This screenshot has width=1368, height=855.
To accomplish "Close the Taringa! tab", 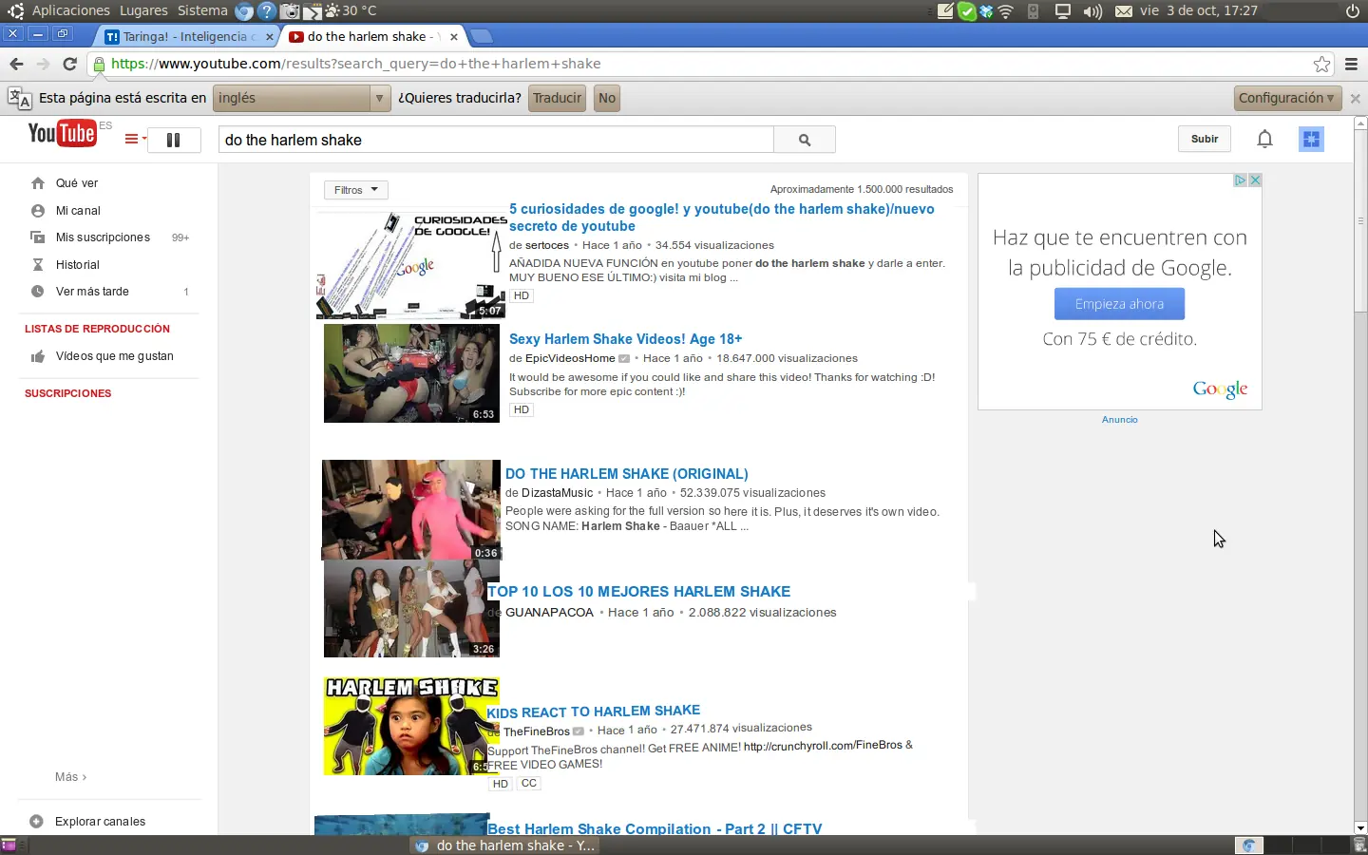I will coord(270,37).
